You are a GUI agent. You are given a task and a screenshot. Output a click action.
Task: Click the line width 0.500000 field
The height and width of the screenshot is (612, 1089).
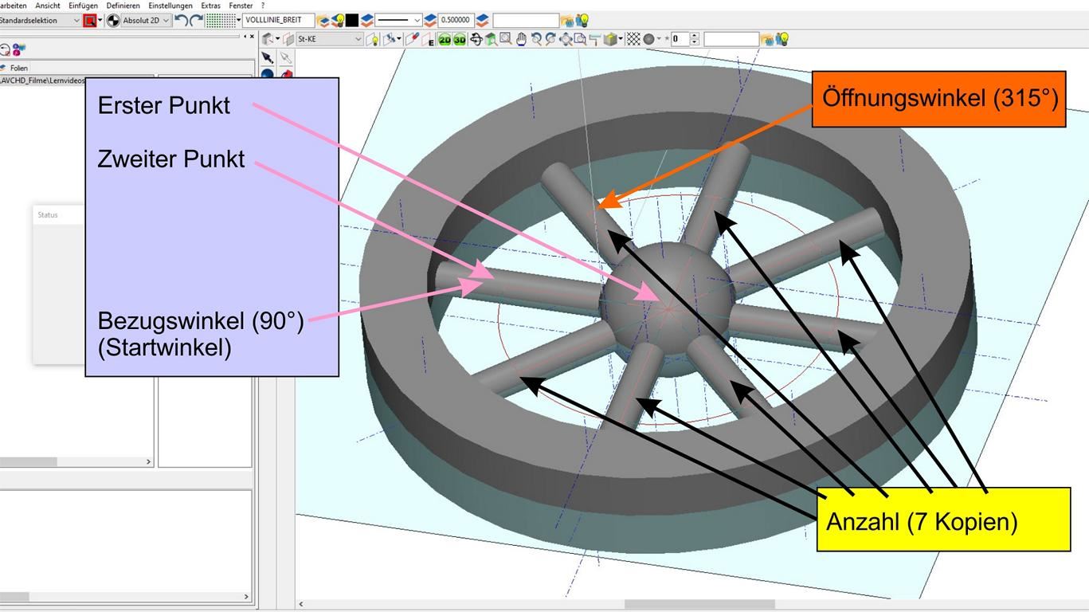tap(455, 21)
